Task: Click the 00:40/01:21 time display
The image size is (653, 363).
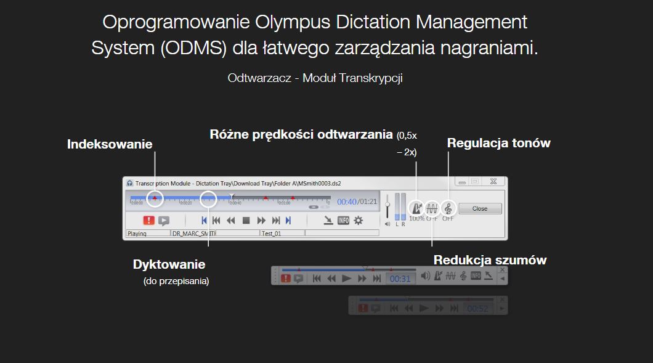Action: pyautogui.click(x=357, y=202)
